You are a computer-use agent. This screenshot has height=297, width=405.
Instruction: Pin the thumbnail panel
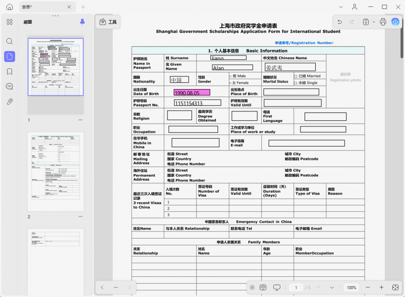(82, 22)
